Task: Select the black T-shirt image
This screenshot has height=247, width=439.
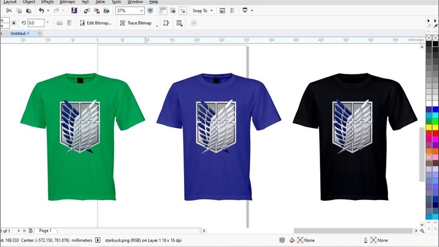Action: 355,137
